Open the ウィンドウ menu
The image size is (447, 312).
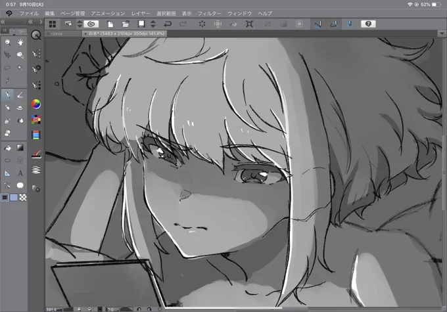[239, 13]
